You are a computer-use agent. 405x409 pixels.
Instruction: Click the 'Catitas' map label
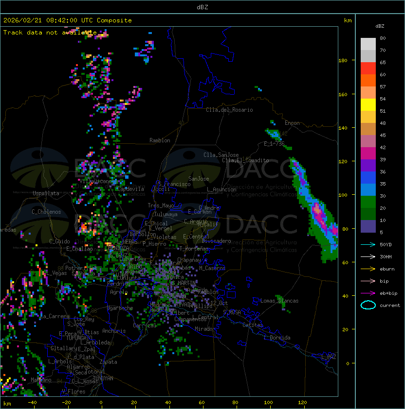click(253, 325)
